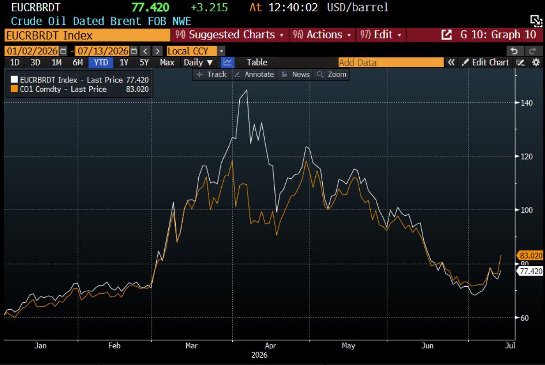Click the orange 83.020 price axis label
Viewport: 545px width, 365px height.
pyautogui.click(x=531, y=256)
